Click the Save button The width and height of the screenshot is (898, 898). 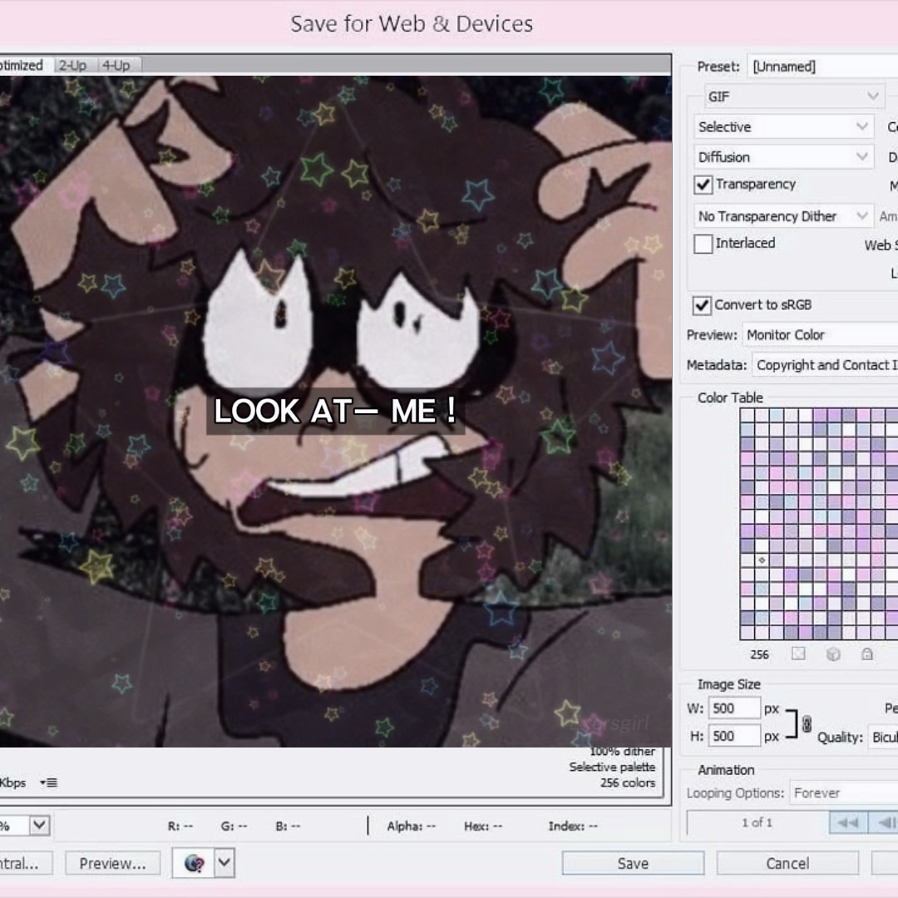click(633, 863)
